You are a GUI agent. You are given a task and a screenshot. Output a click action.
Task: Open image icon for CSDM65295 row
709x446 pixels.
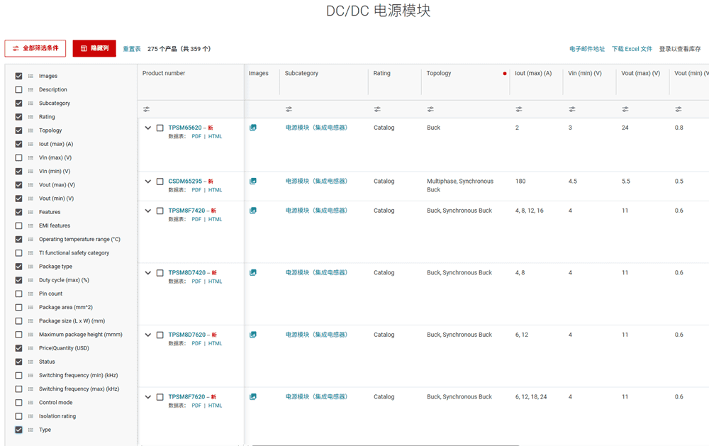pyautogui.click(x=253, y=181)
